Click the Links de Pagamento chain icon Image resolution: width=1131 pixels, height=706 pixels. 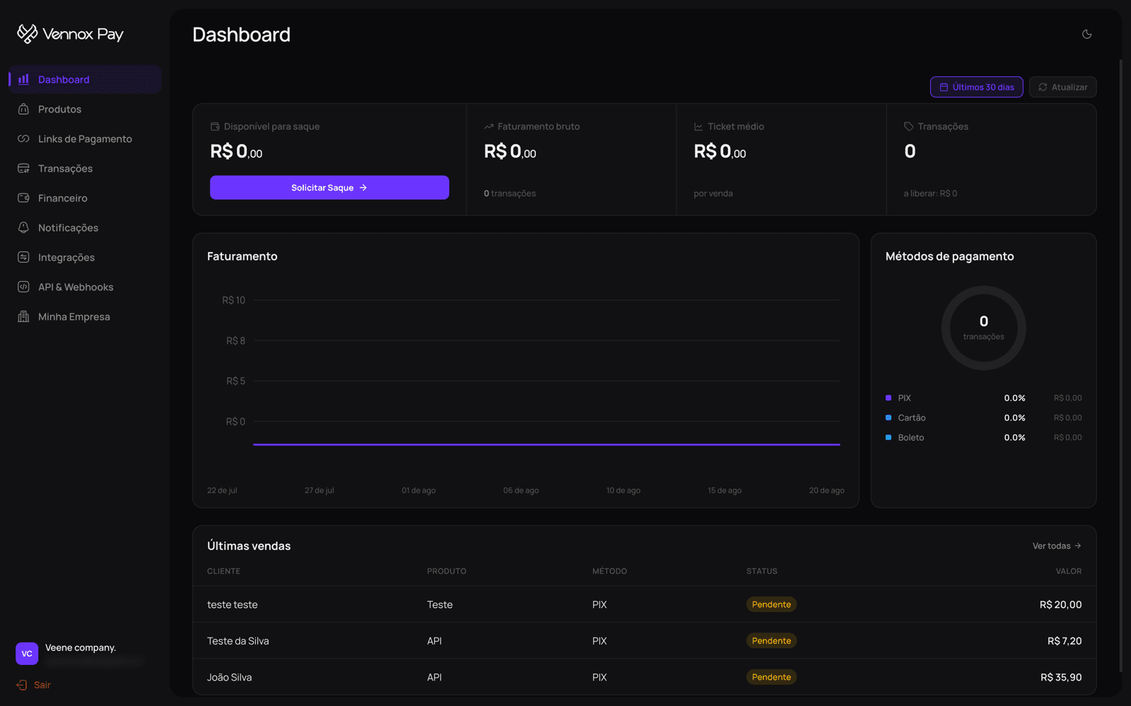(x=23, y=138)
